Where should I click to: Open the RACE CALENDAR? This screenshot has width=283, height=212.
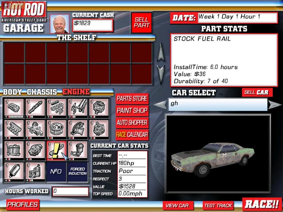click(x=132, y=135)
